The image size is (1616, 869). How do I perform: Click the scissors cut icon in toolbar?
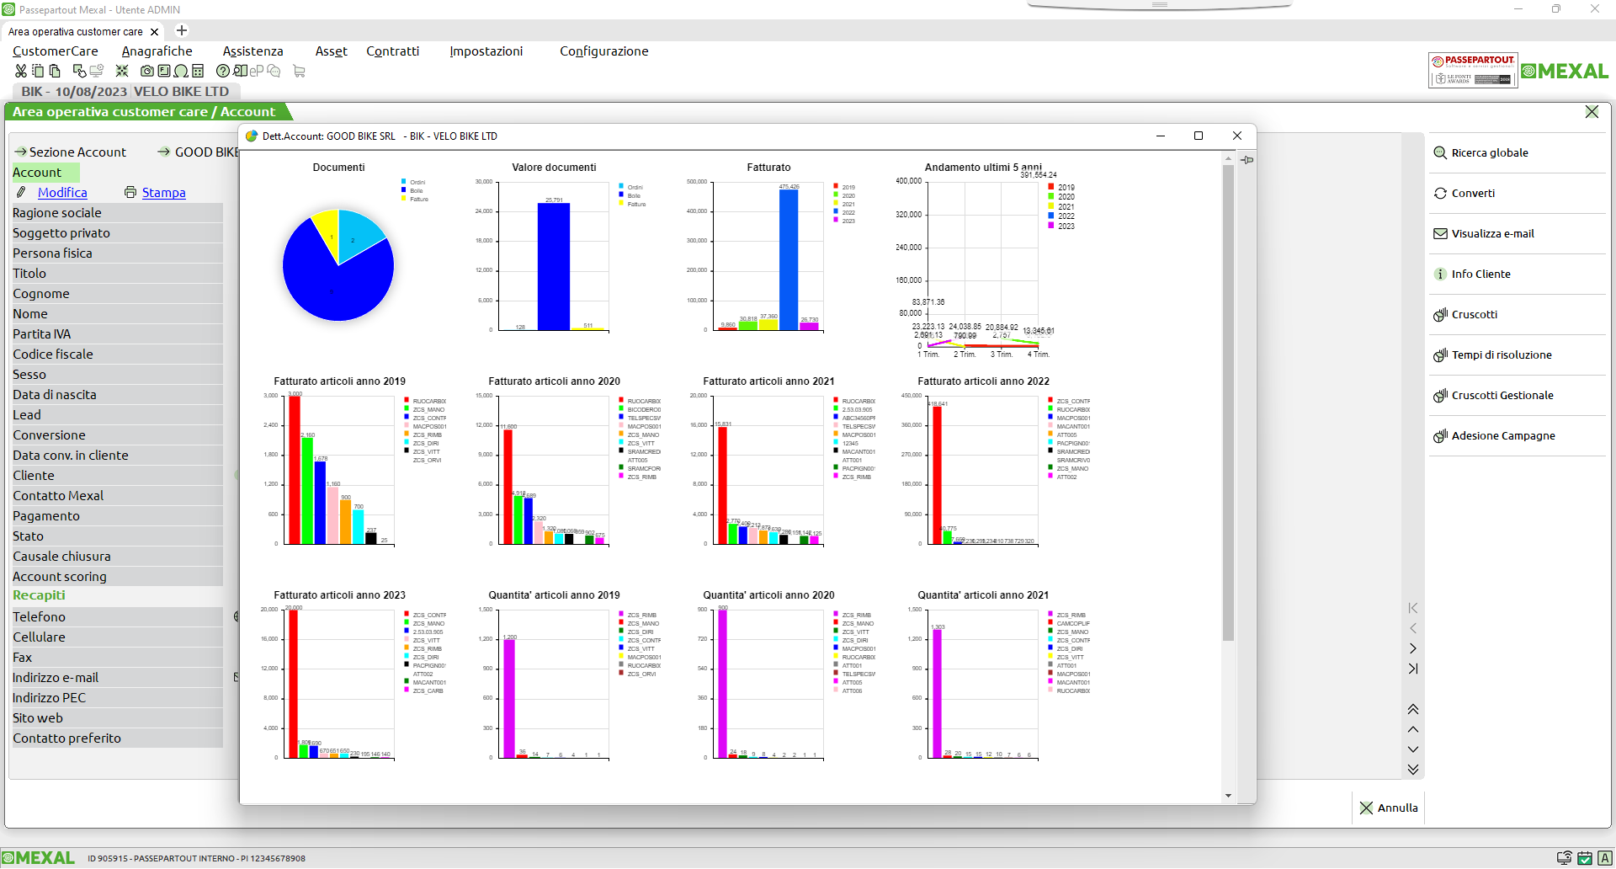pyautogui.click(x=20, y=72)
